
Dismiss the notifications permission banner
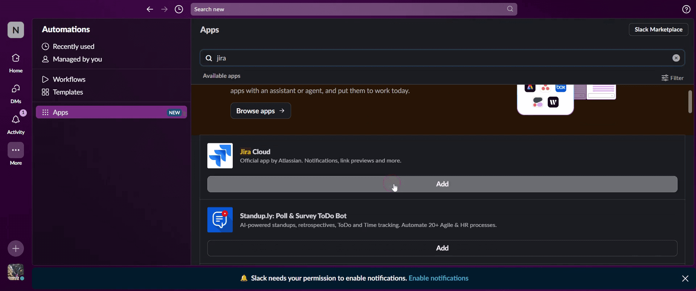click(x=685, y=278)
